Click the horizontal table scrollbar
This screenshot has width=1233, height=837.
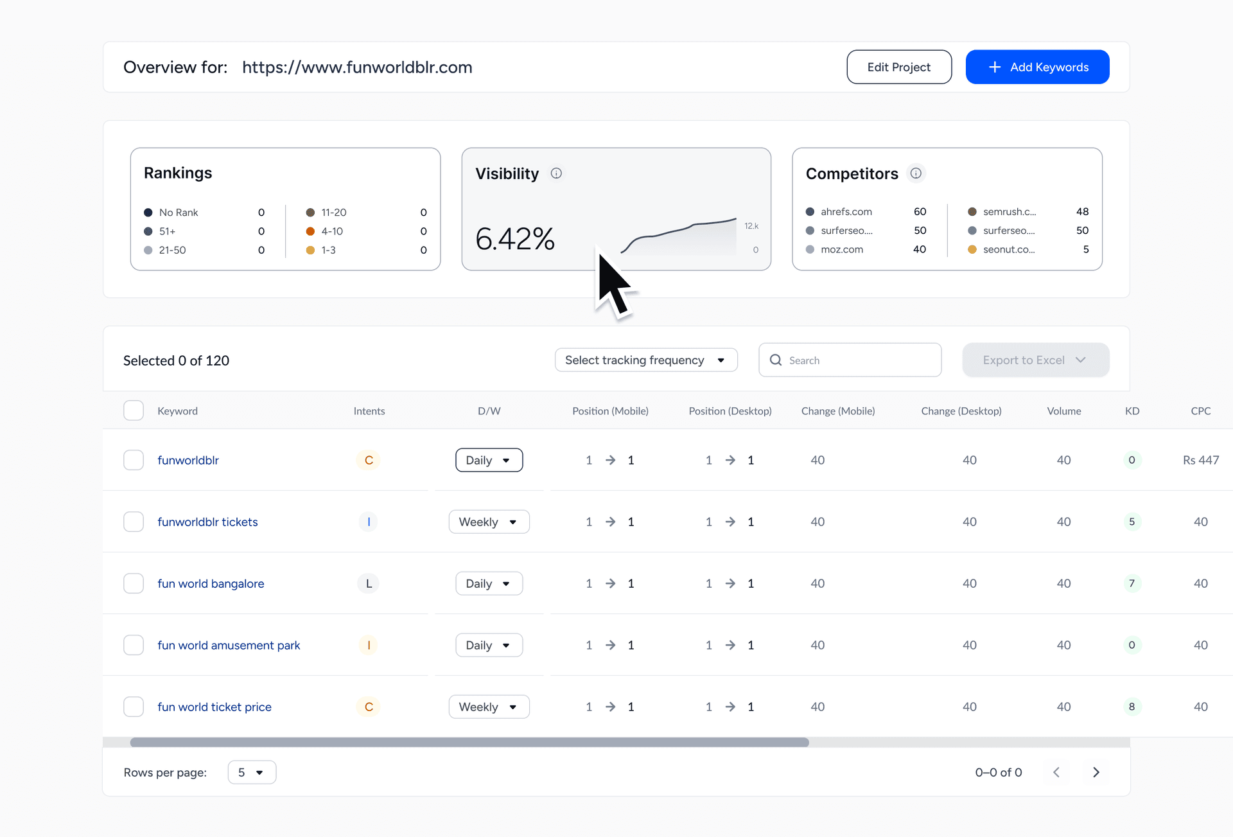tap(469, 743)
